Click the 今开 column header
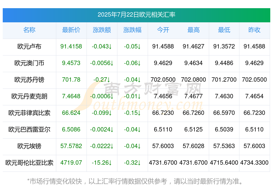 pyautogui.click(x=163, y=30)
